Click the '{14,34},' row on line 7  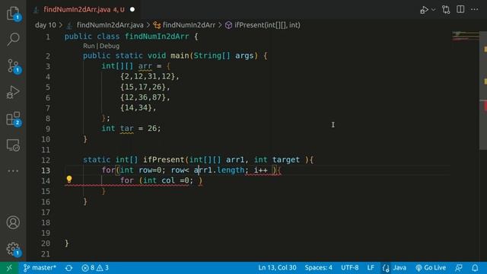coord(138,108)
